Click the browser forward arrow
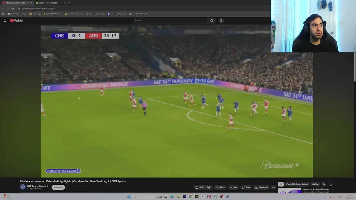This screenshot has height=200, width=356. tap(8, 9)
